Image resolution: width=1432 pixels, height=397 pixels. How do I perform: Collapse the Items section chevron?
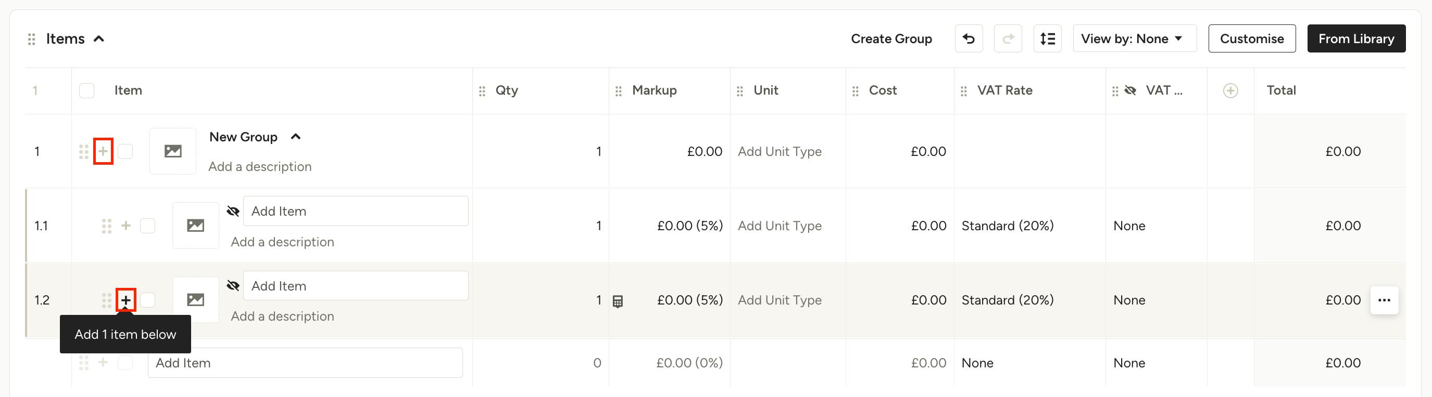click(x=99, y=39)
